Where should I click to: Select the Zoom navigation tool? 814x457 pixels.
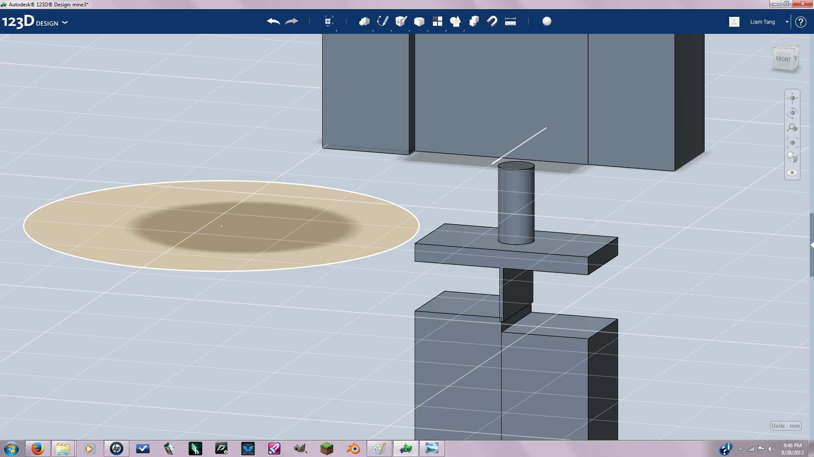point(792,128)
